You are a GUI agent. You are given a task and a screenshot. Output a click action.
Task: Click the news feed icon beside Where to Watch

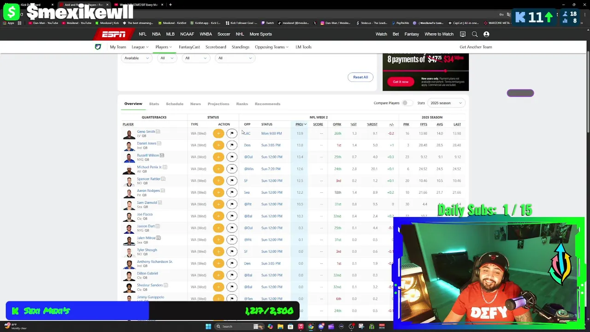click(x=463, y=34)
